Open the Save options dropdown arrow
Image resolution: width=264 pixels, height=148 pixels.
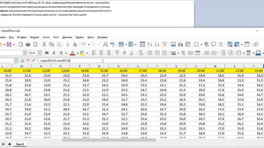click(x=14, y=44)
